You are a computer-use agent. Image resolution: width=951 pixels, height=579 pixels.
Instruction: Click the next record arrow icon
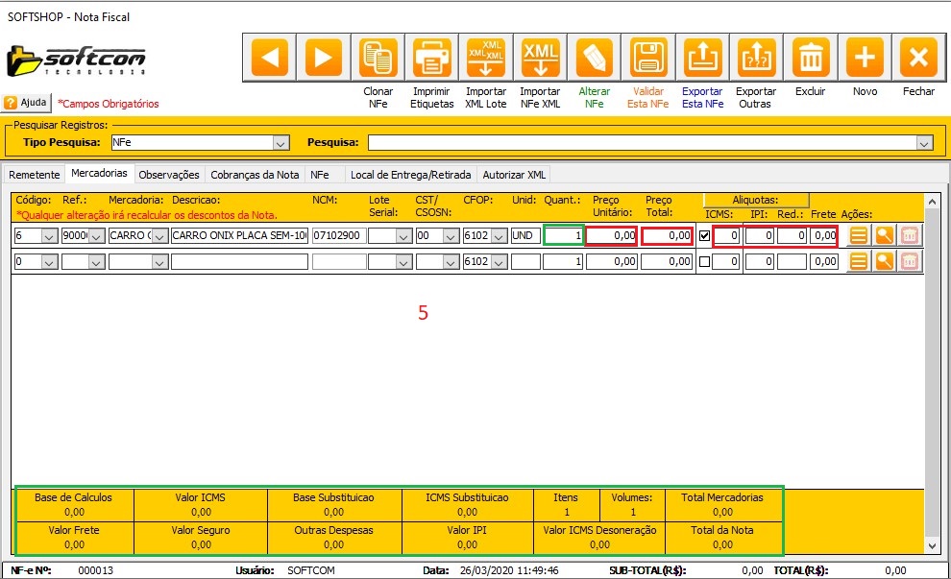click(324, 59)
